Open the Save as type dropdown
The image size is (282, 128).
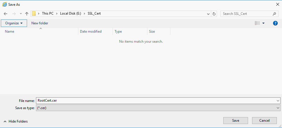click(x=158, y=108)
